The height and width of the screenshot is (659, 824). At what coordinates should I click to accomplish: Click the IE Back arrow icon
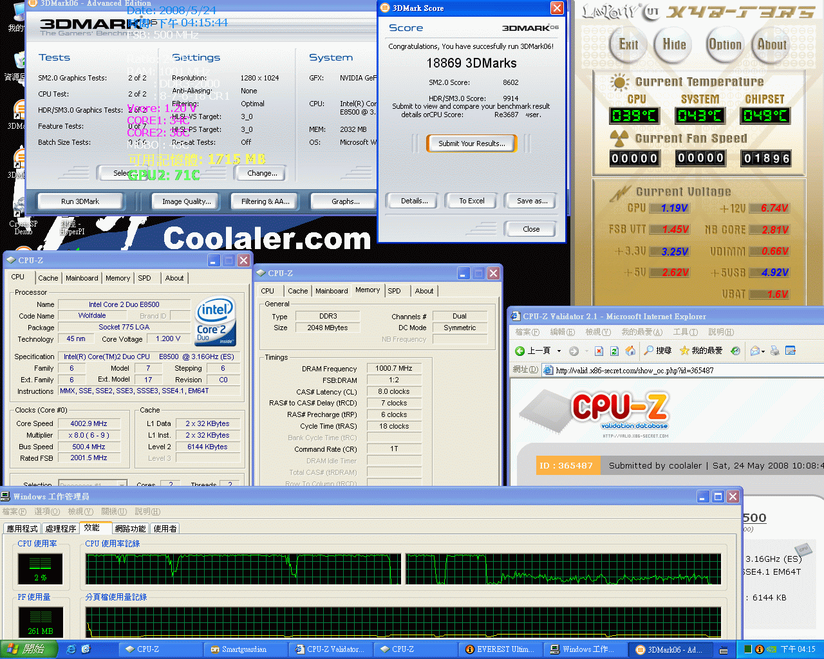520,351
